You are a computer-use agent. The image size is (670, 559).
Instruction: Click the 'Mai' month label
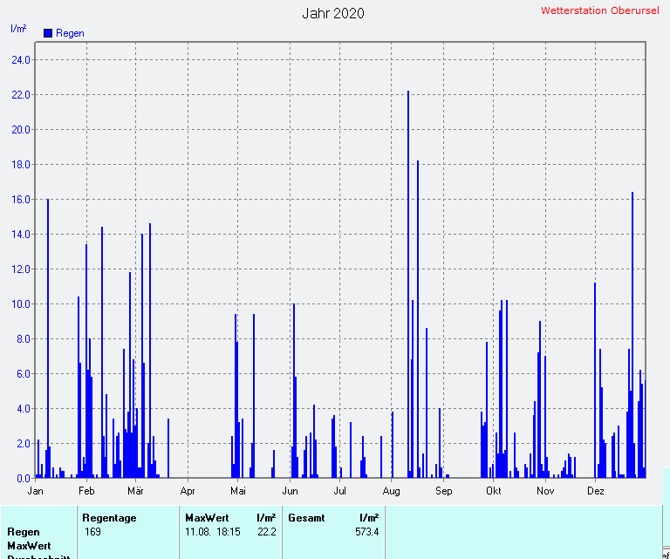pos(238,491)
